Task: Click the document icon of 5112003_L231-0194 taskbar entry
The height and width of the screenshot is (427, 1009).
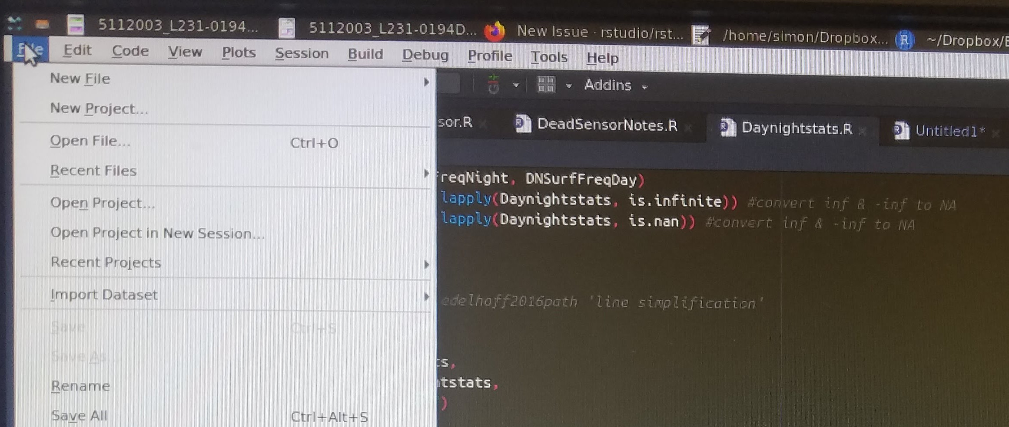Action: coord(76,25)
